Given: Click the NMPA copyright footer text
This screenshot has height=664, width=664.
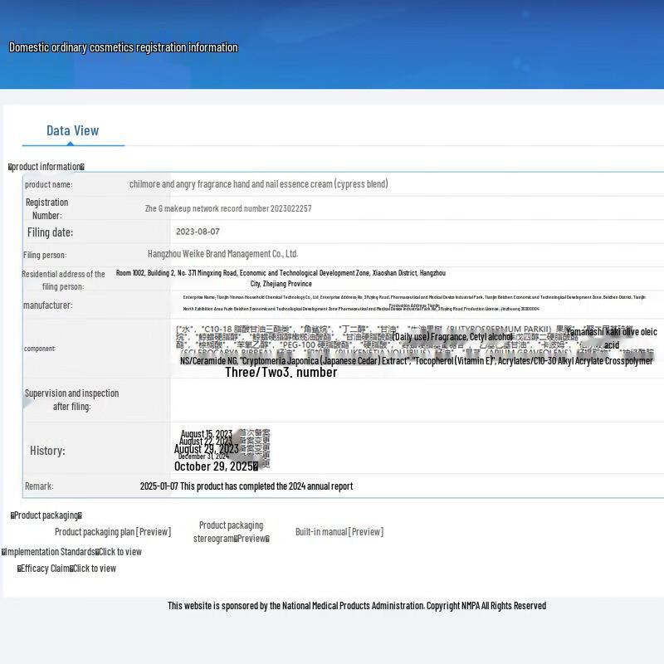Looking at the screenshot, I should [357, 606].
